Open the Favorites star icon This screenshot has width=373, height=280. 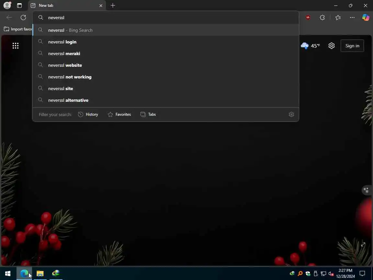click(x=338, y=17)
